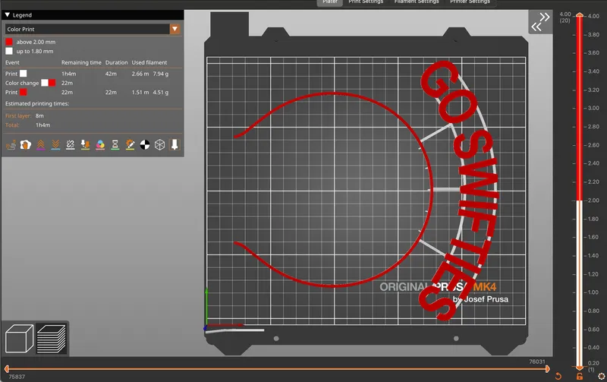Toggle center of gravity marker icon
Image resolution: width=607 pixels, height=382 pixels.
145,145
